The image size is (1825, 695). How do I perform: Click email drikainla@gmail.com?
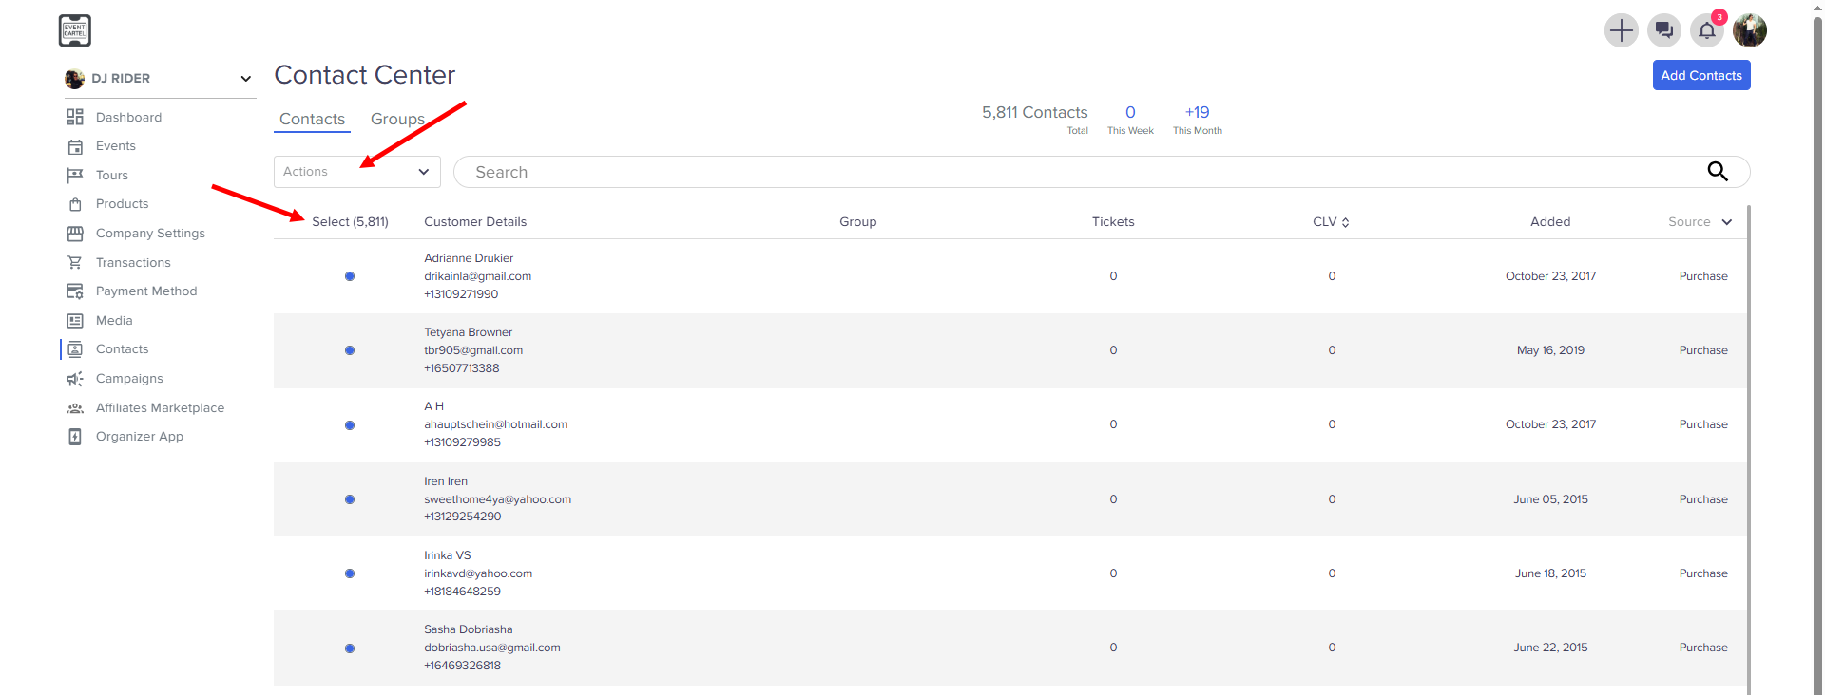[x=478, y=276]
